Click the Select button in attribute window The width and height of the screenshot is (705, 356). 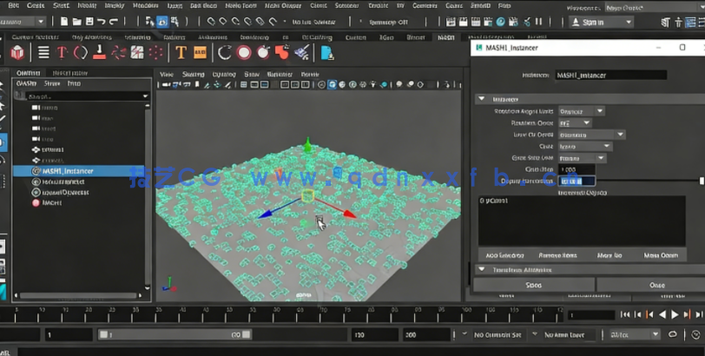533,285
